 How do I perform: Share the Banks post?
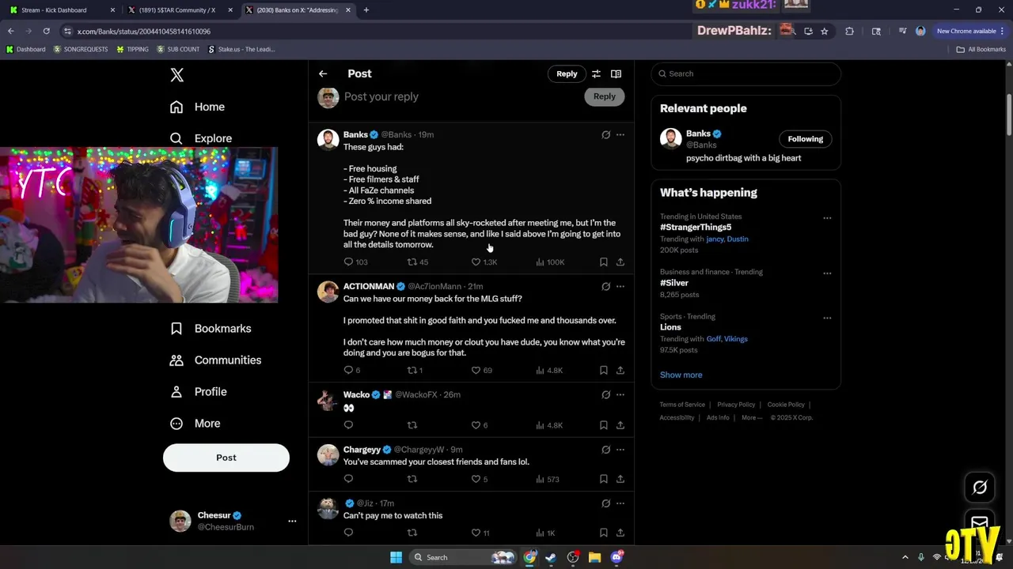620,262
